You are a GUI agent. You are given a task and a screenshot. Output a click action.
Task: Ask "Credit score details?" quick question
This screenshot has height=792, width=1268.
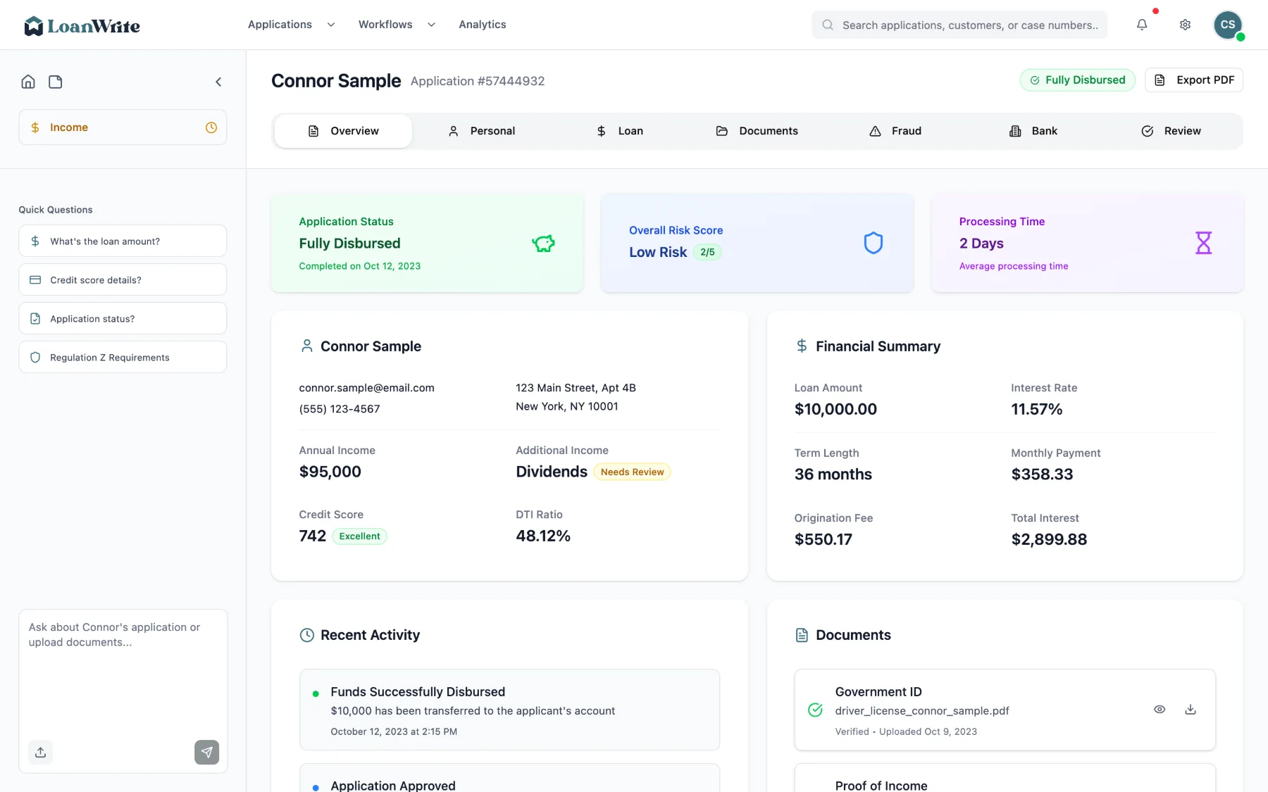click(x=123, y=280)
